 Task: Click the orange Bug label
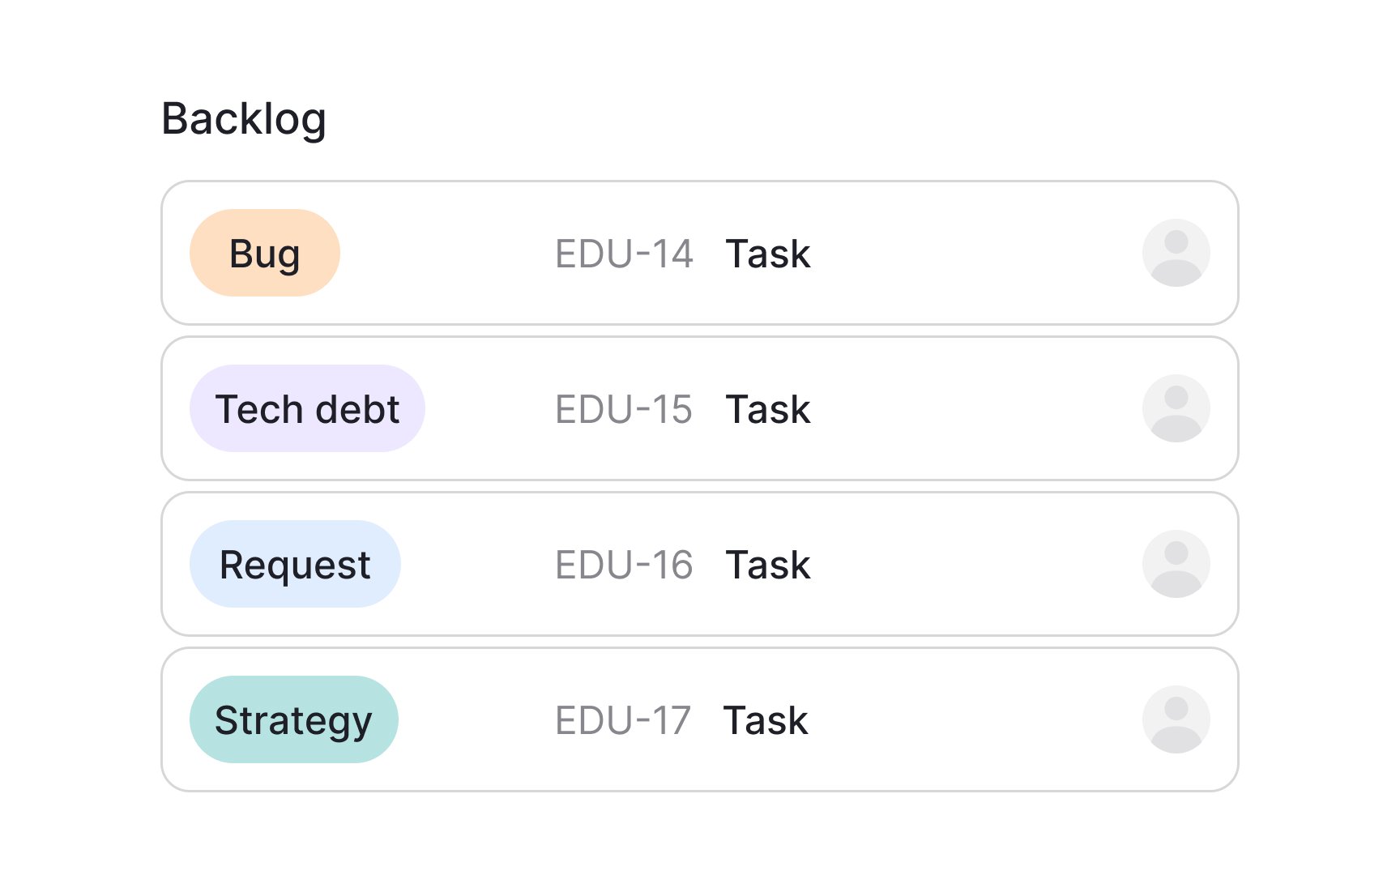(265, 253)
